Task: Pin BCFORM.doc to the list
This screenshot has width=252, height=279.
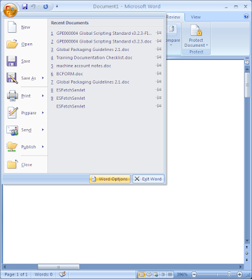Action: click(159, 74)
